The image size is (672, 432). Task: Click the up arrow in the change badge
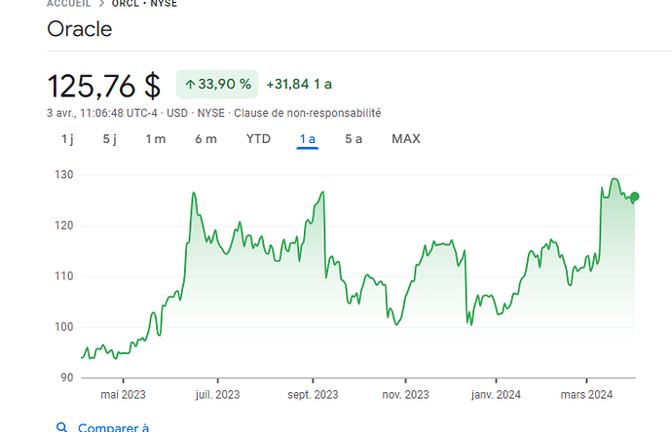pos(190,85)
